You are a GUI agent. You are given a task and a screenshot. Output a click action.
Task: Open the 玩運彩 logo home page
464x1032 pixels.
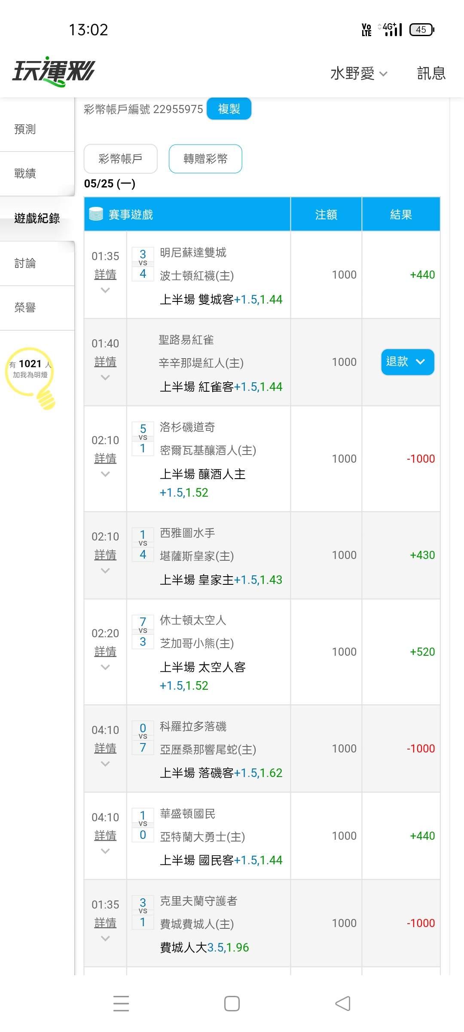[54, 71]
